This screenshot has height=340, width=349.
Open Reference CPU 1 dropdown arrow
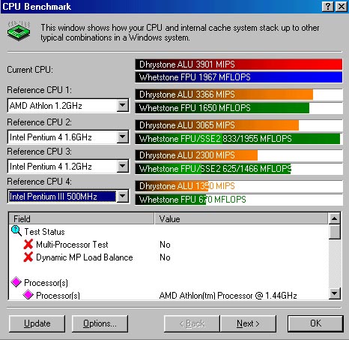click(122, 105)
